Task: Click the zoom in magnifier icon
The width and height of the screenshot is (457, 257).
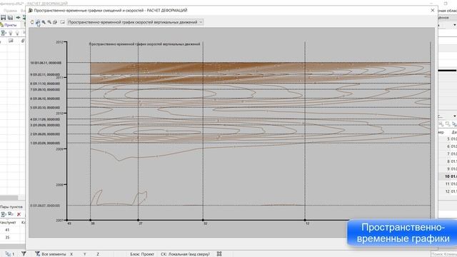Action: [x=44, y=22]
